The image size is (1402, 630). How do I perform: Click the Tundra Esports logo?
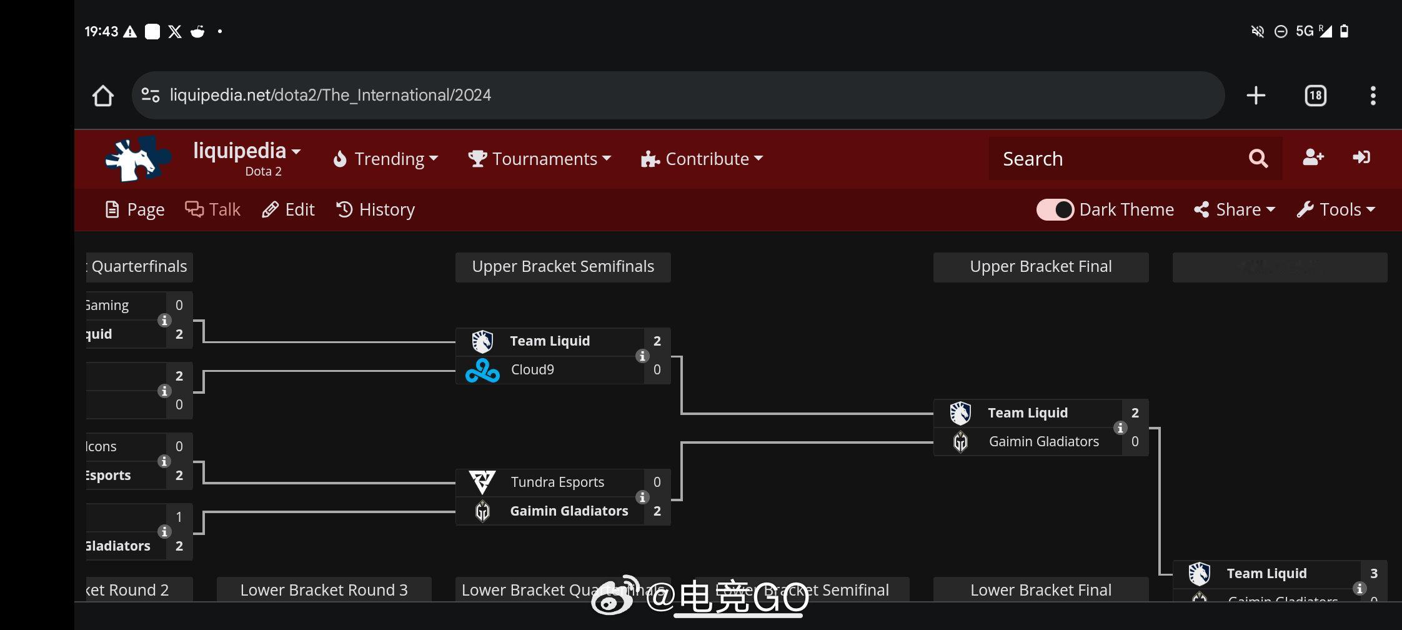tap(482, 482)
